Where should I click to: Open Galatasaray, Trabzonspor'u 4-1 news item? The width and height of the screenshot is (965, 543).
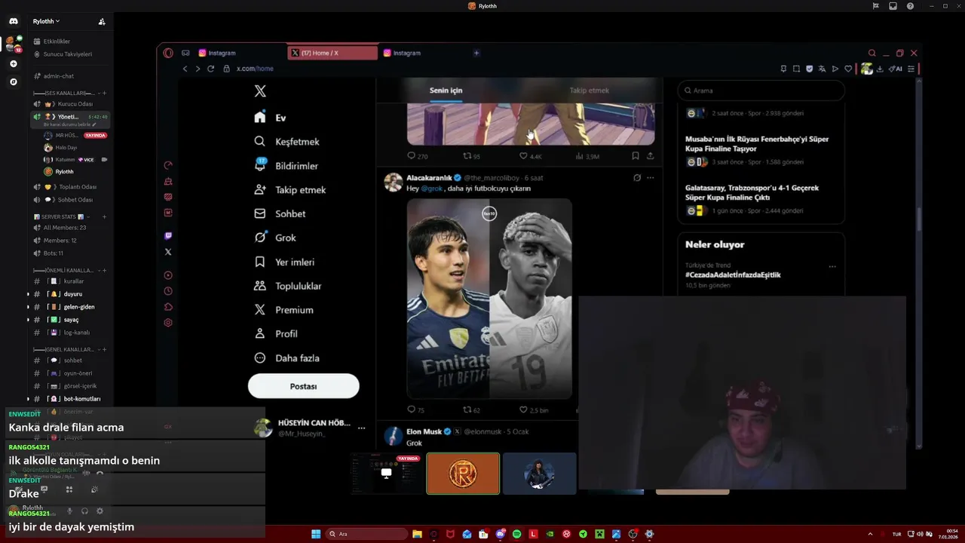752,192
